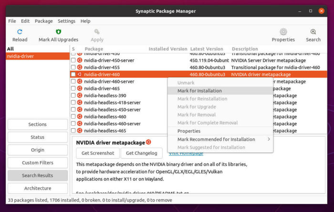This screenshot has height=212, width=334.
Task: Open the File menu
Action: pos(12,21)
